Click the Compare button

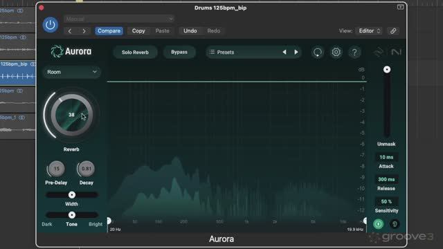point(109,30)
